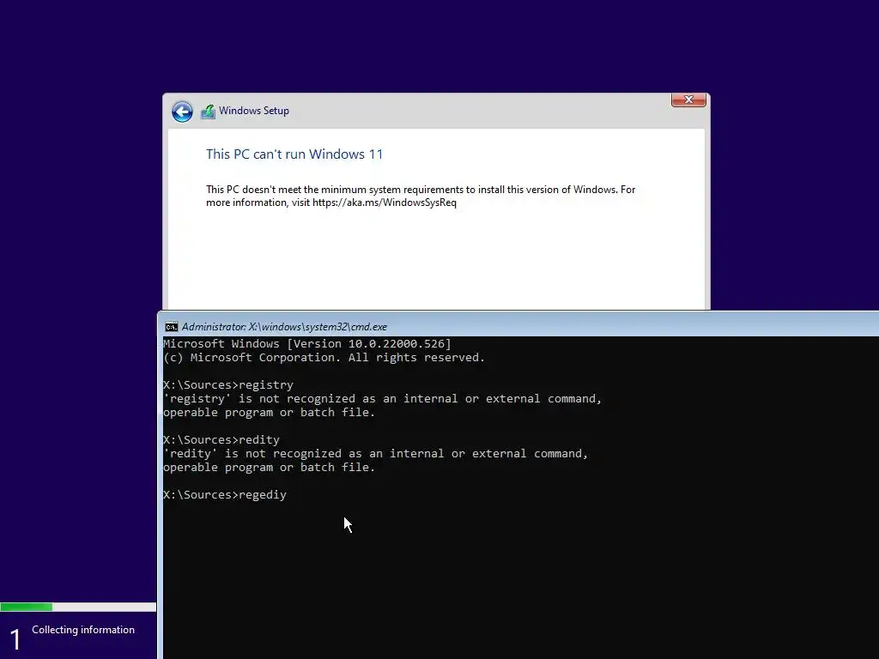
Task: Select the 'This PC can't run Windows 11' heading
Action: (294, 154)
